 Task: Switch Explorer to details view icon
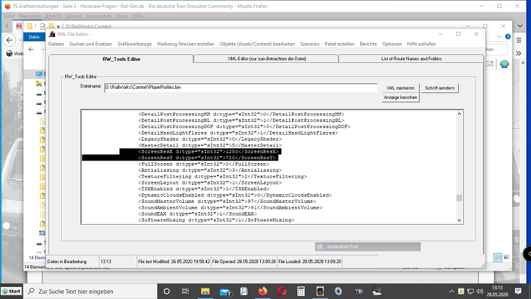pyautogui.click(x=498, y=257)
